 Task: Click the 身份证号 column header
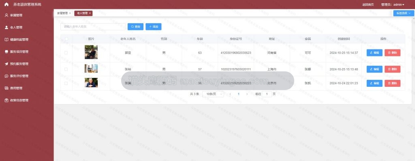tap(236, 39)
